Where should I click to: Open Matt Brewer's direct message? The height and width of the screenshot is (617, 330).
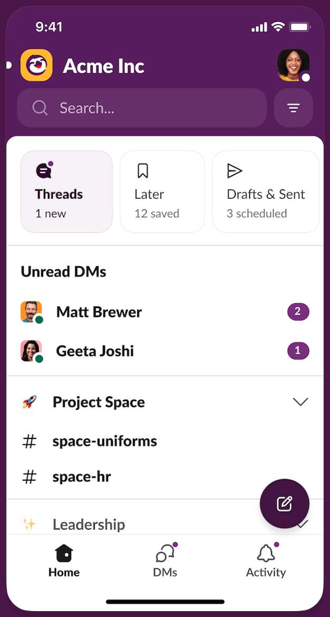[99, 312]
